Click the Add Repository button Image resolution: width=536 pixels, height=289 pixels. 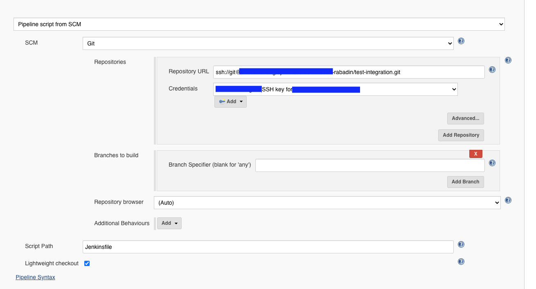coord(461,135)
